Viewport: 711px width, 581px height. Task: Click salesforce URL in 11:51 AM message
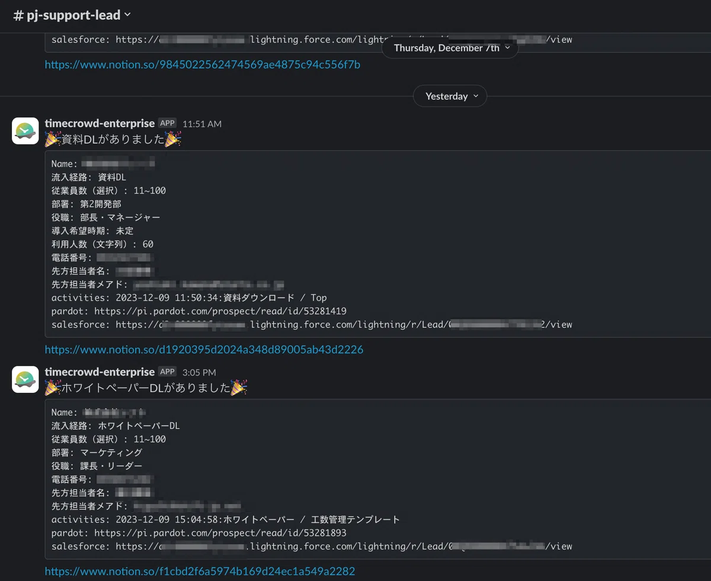click(344, 325)
